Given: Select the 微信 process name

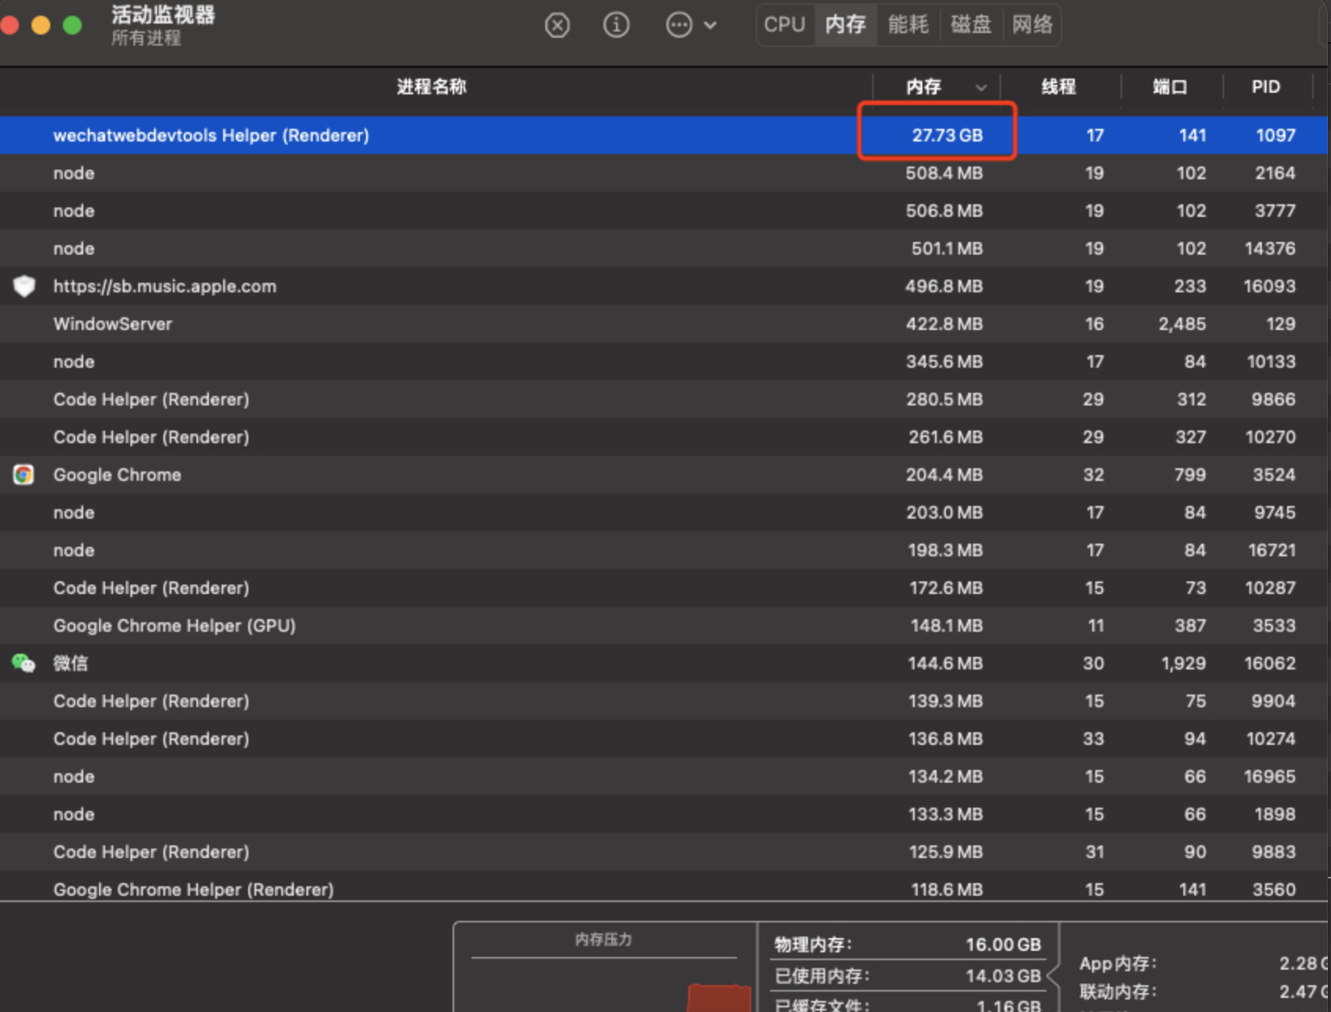Looking at the screenshot, I should point(71,663).
